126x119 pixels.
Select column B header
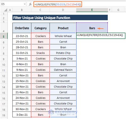point(22,10)
